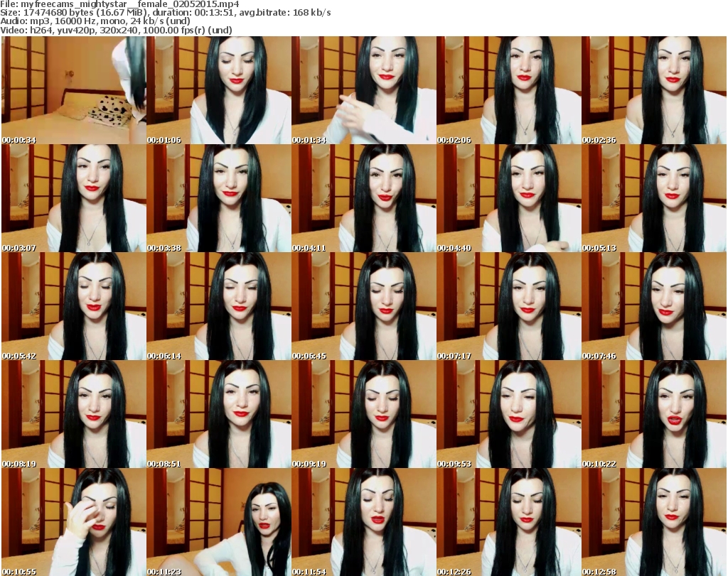This screenshot has width=728, height=576.
Task: Select the frame at 00:10:22
Action: 654,414
